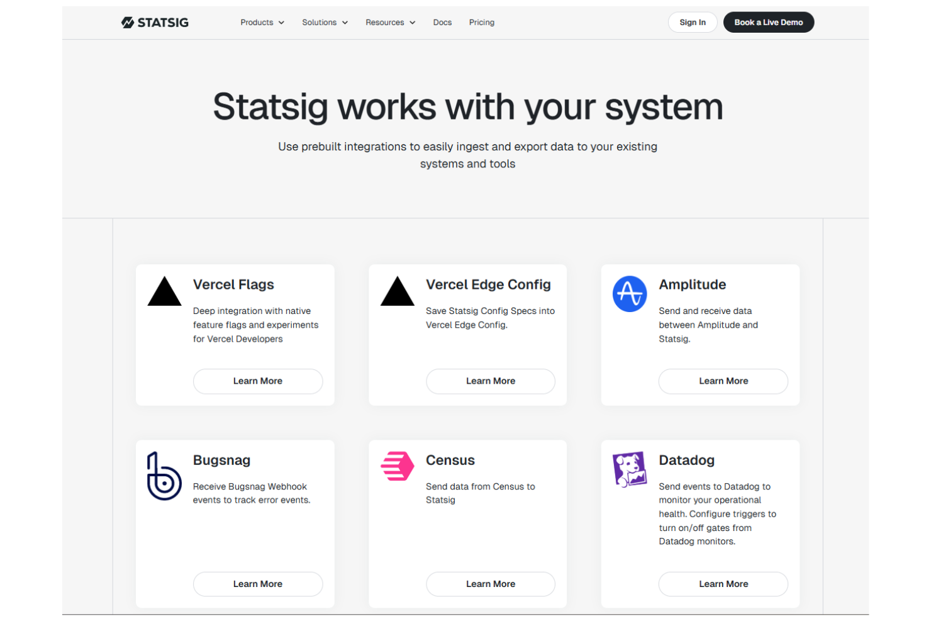Click the Statsig logo in header
Viewport: 931px width, 621px height.
[x=155, y=23]
